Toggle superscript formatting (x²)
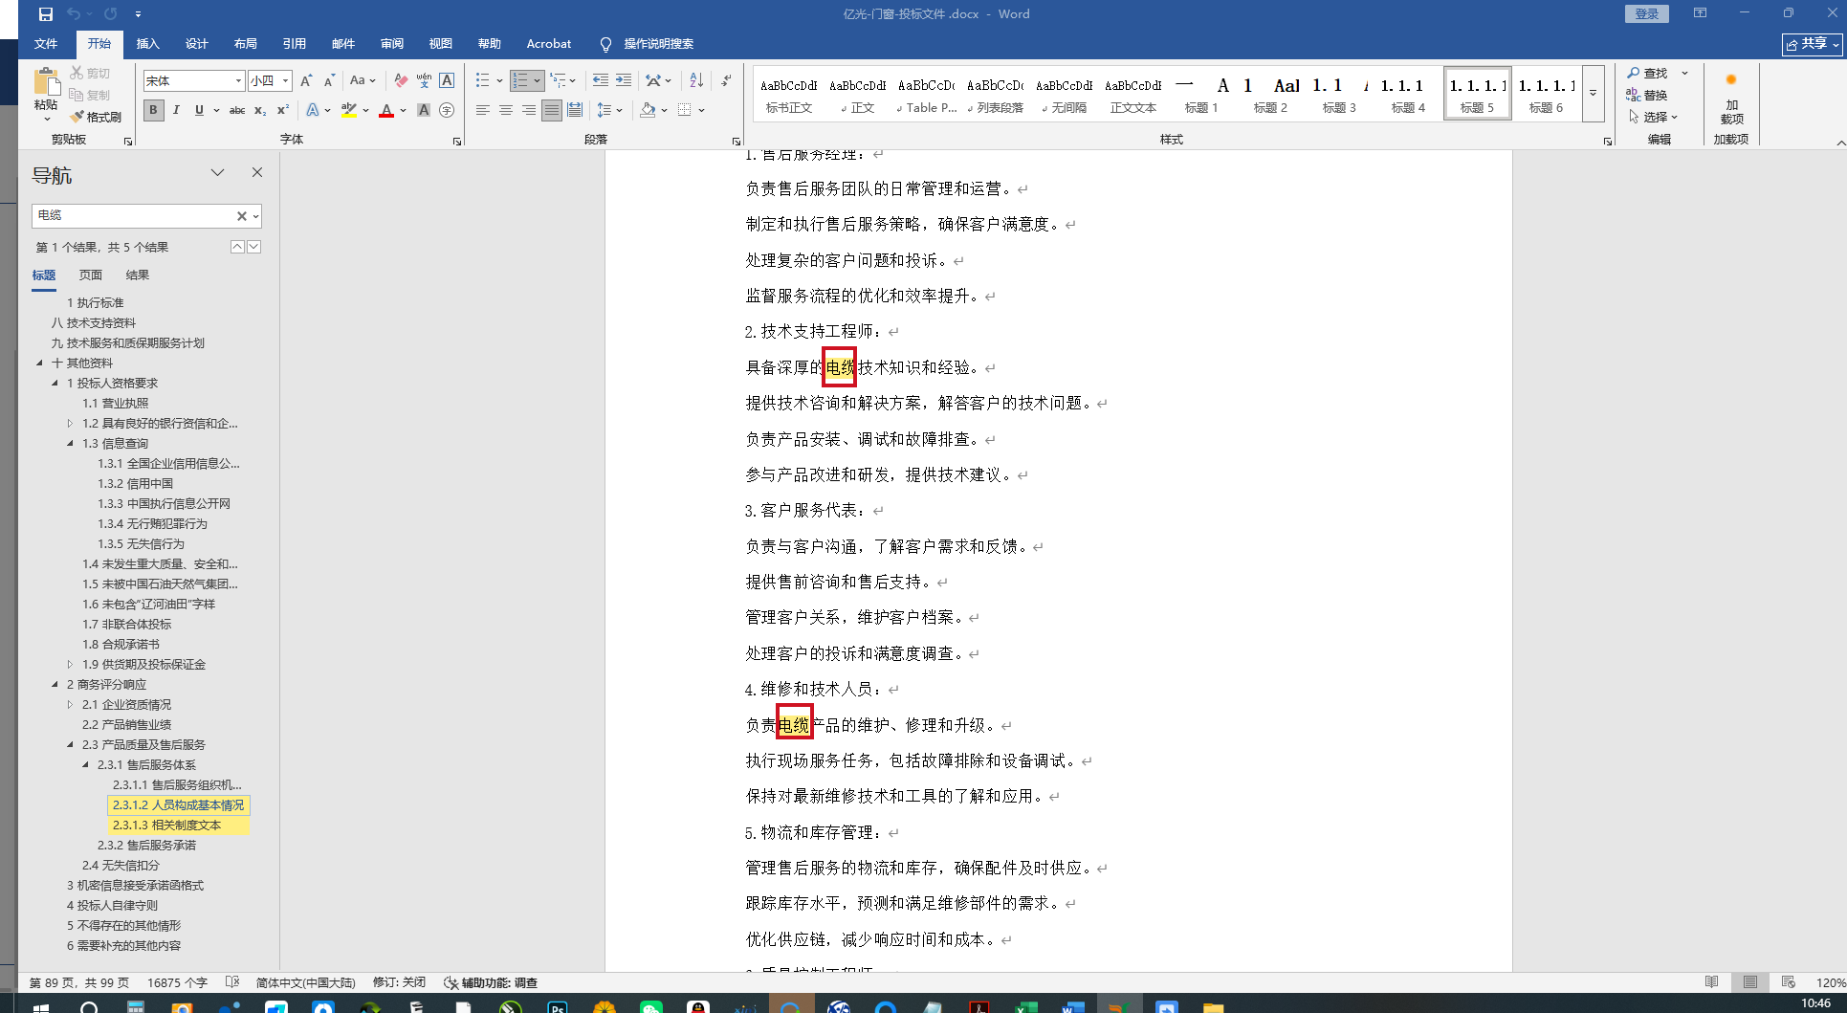Screen dimensions: 1847x1013 tap(283, 110)
